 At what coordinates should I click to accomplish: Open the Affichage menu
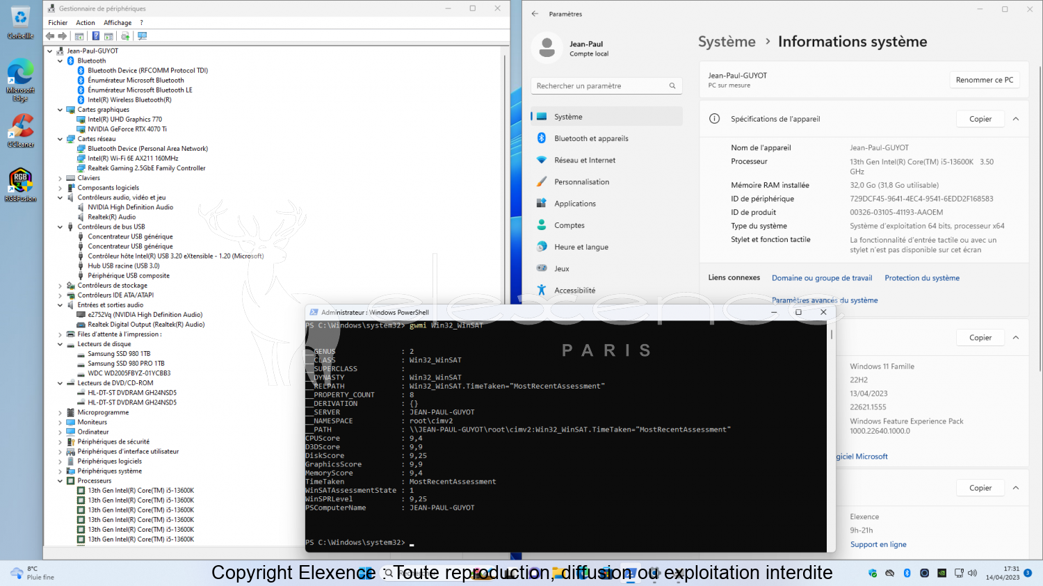[118, 23]
